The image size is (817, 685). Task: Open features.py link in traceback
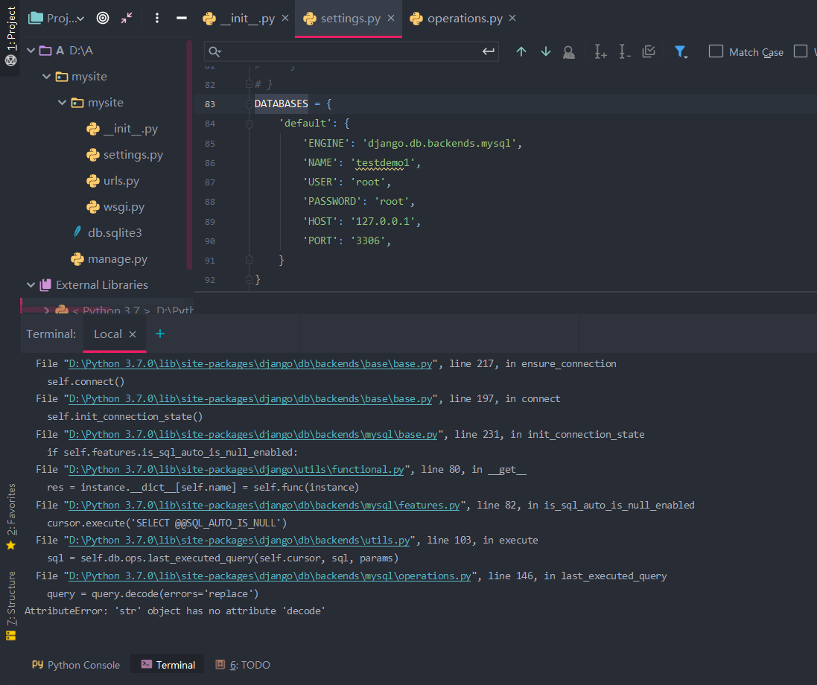[x=264, y=506]
